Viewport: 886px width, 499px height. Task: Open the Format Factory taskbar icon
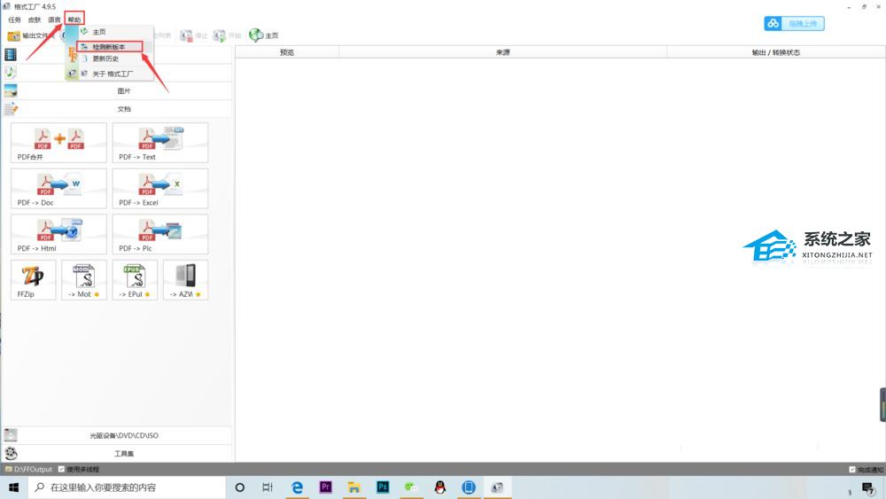coord(497,487)
